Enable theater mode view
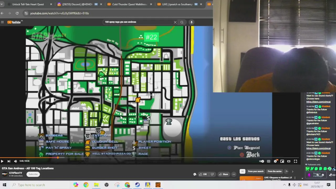 pyautogui.click(x=289, y=161)
